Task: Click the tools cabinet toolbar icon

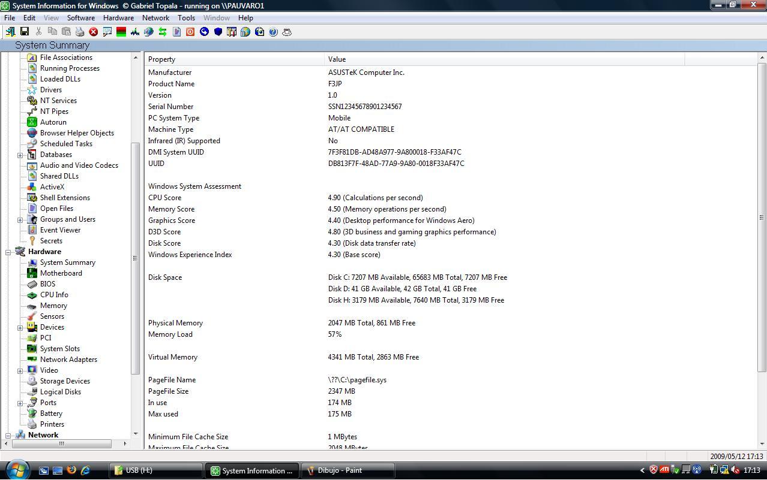Action: click(232, 32)
